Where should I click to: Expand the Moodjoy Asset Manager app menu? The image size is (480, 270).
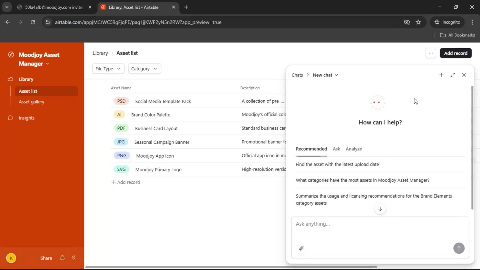point(47,64)
